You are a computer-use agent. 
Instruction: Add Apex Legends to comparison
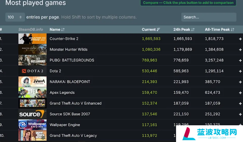(x=240, y=93)
